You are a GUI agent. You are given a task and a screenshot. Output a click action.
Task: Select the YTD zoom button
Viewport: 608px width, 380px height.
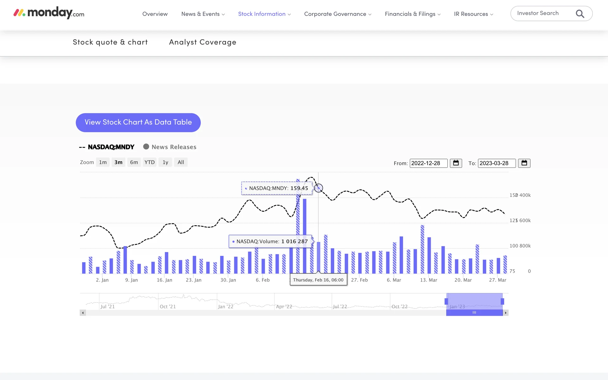[149, 162]
